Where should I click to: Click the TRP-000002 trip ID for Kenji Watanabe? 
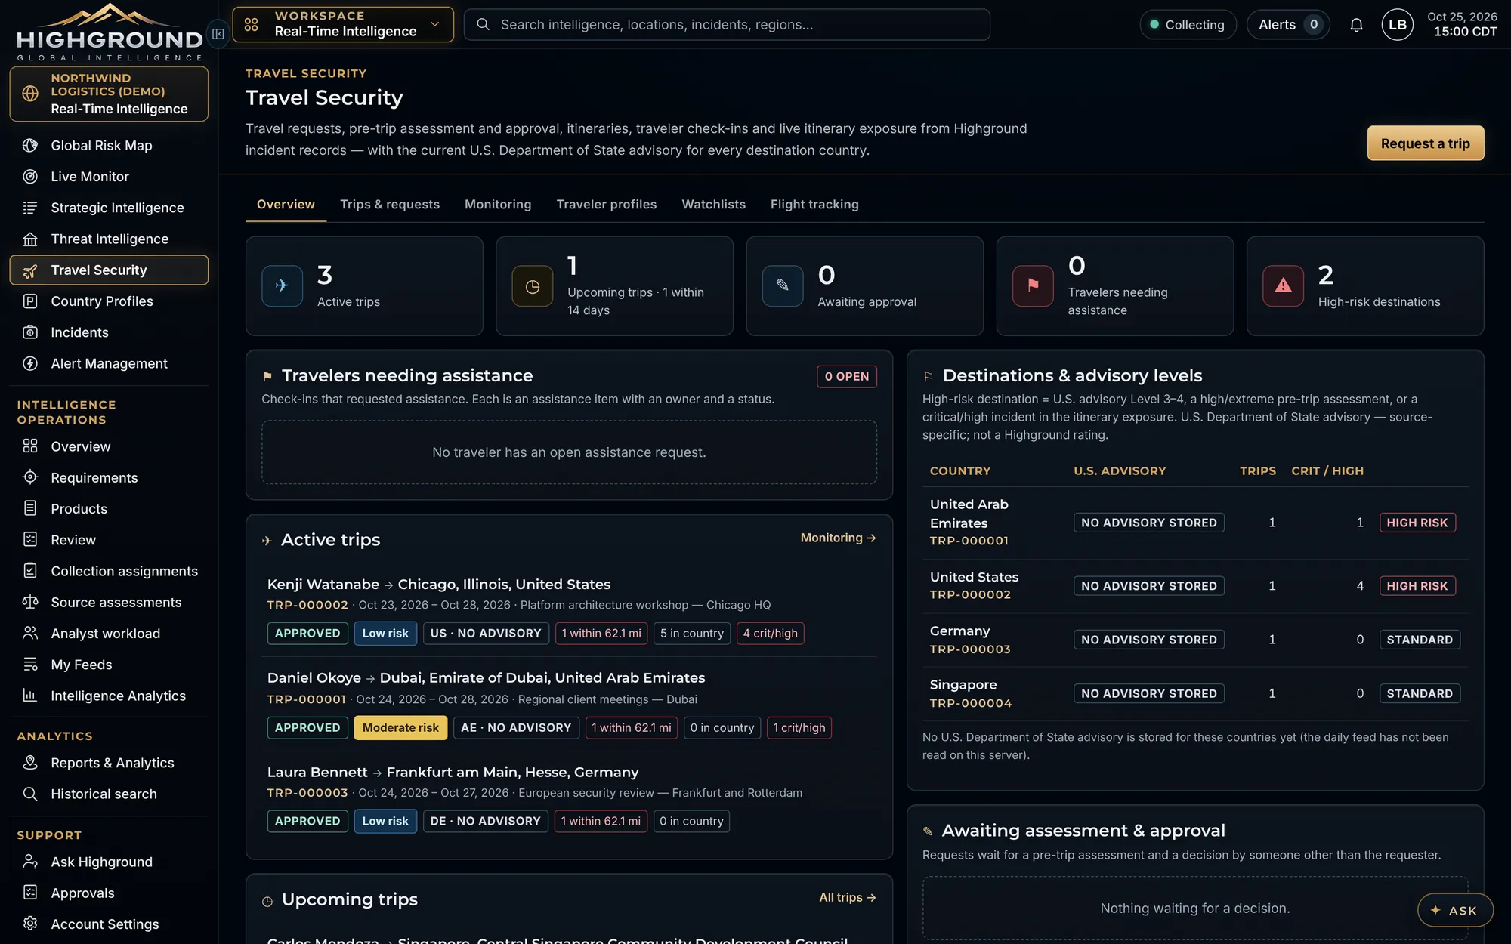[307, 605]
